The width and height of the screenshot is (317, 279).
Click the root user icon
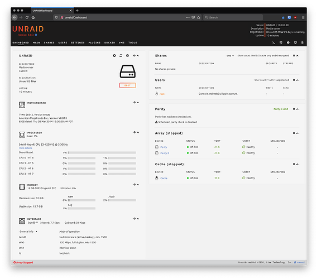pos(156,94)
